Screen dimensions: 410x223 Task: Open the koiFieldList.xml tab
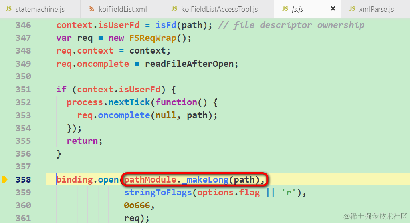point(121,9)
